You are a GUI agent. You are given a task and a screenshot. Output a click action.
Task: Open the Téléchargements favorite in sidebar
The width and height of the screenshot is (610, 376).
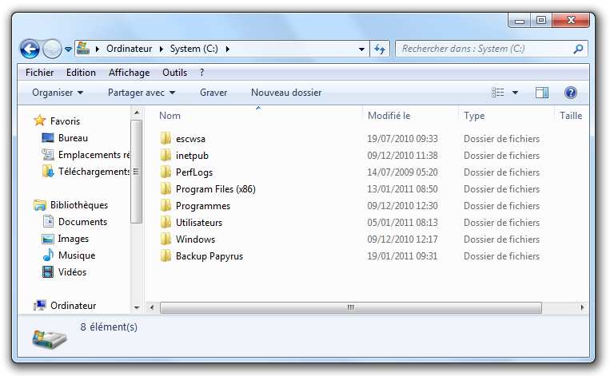pyautogui.click(x=94, y=172)
